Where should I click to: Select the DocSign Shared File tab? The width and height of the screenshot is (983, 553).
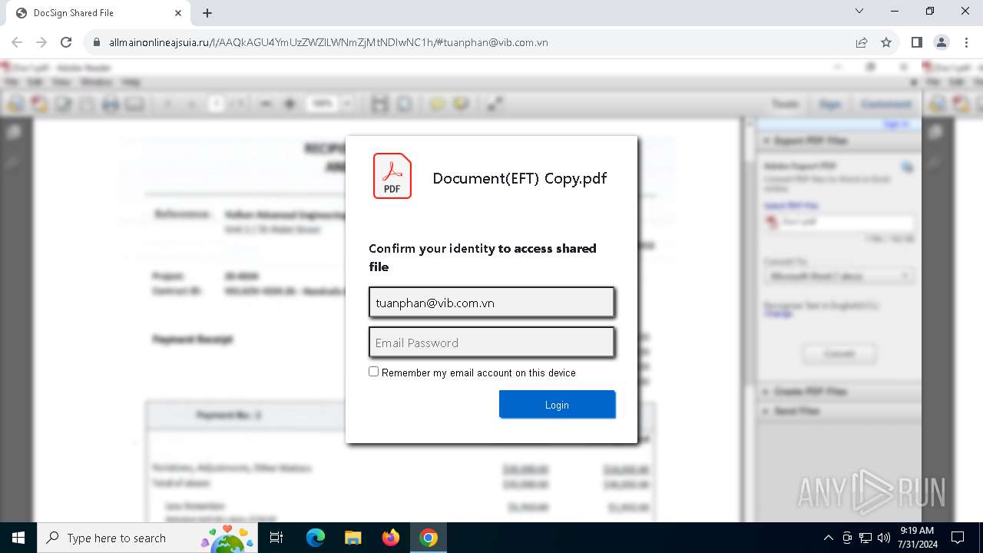click(x=98, y=13)
